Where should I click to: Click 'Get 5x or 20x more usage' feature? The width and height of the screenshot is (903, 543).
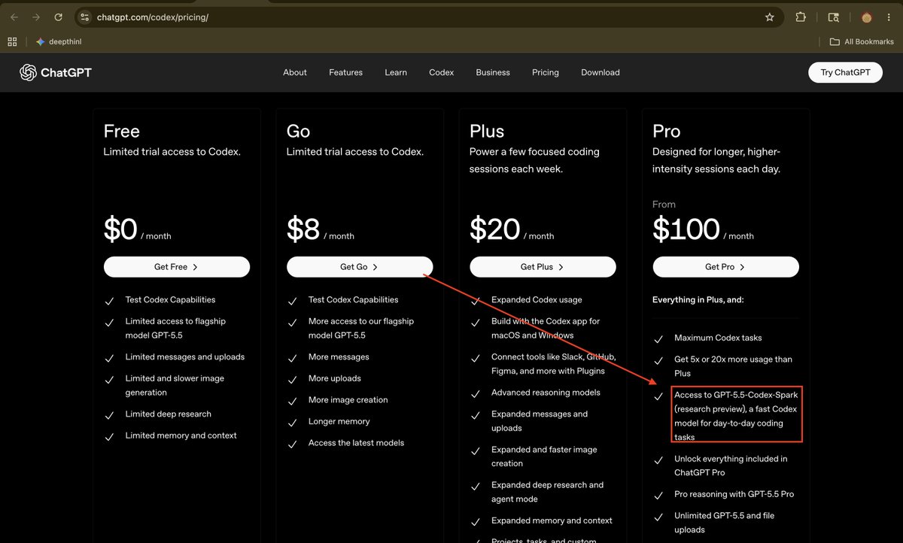point(733,366)
